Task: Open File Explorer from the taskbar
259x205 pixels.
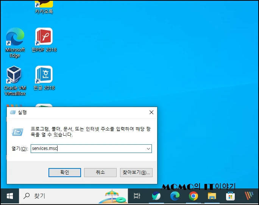Action: (212, 196)
